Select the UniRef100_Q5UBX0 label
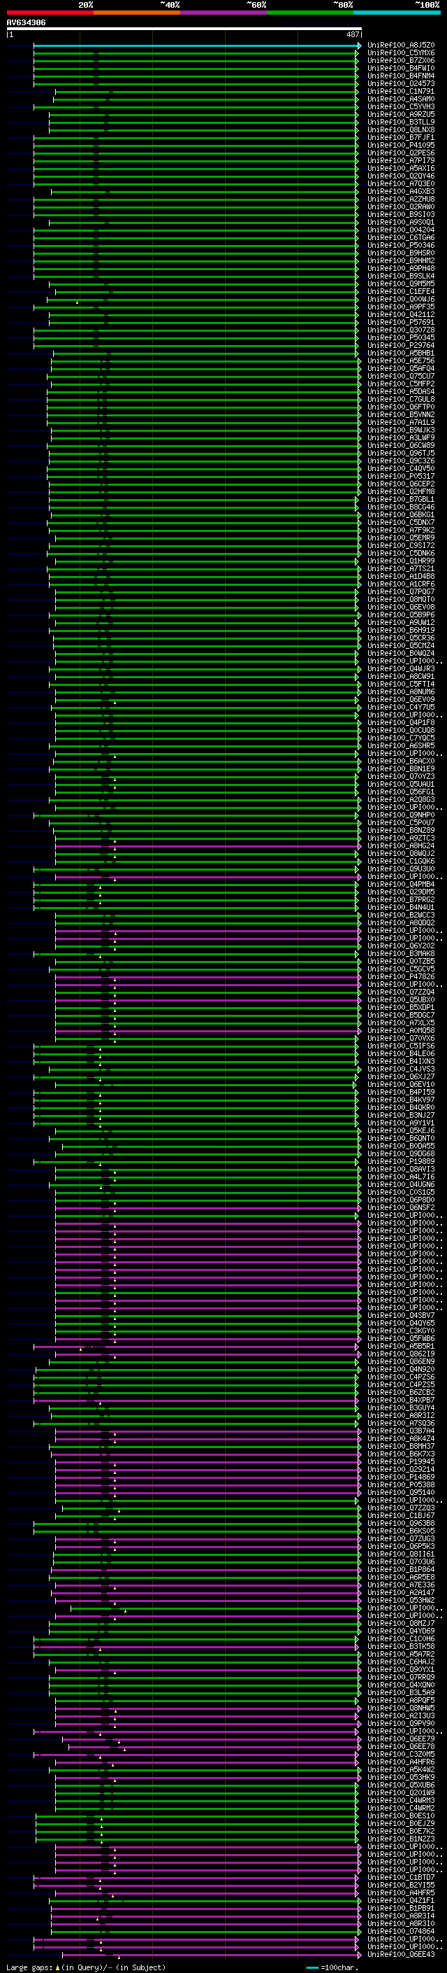Image resolution: width=447 pixels, height=1973 pixels. tap(401, 999)
